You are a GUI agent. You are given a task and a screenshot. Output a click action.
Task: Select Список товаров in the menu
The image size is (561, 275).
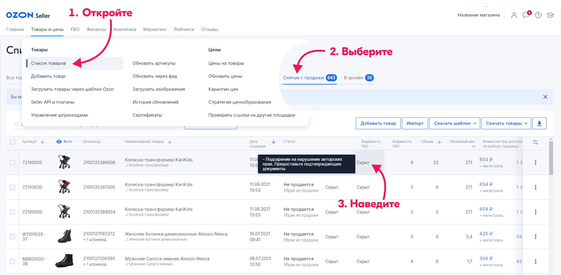click(48, 63)
